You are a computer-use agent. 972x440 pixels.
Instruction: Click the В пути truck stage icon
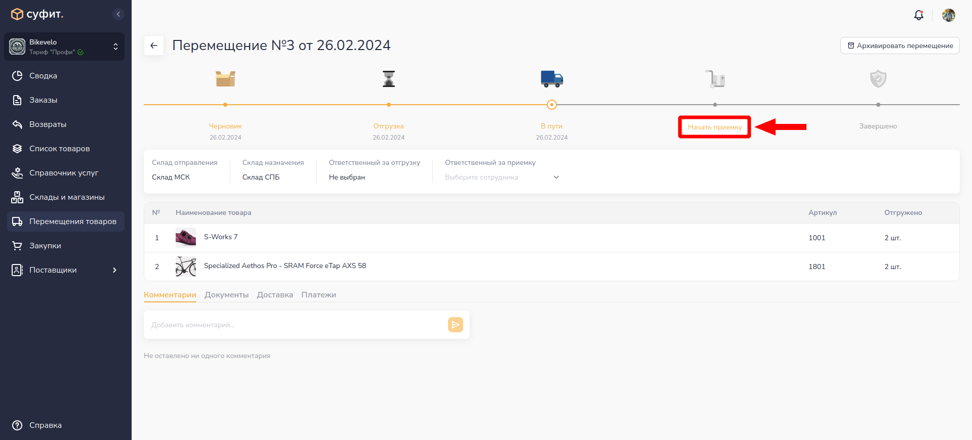pos(552,79)
